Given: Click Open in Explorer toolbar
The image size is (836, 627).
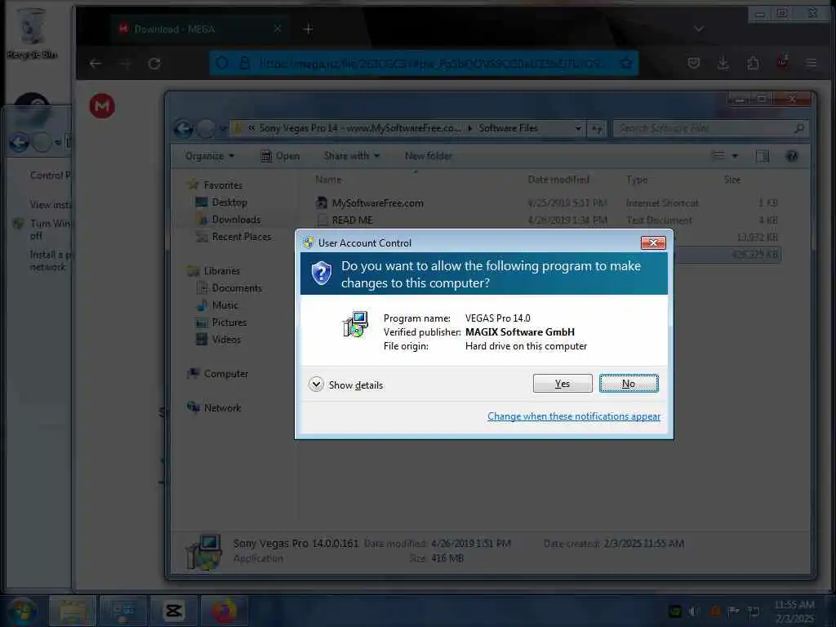Looking at the screenshot, I should [281, 156].
